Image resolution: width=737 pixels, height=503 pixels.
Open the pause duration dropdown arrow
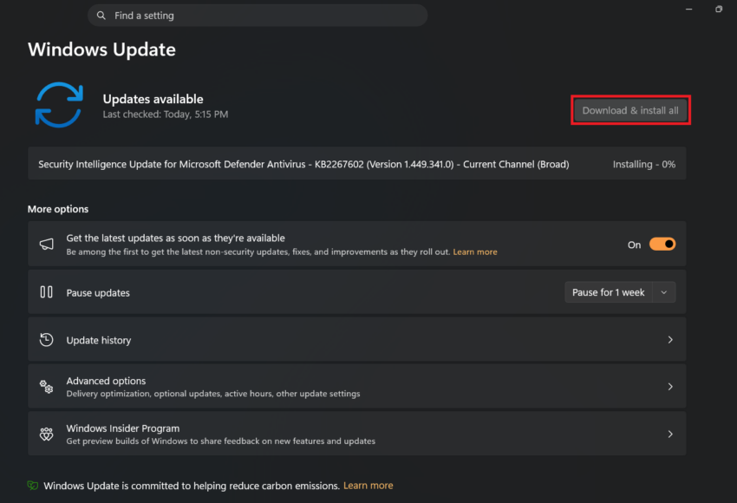(663, 292)
